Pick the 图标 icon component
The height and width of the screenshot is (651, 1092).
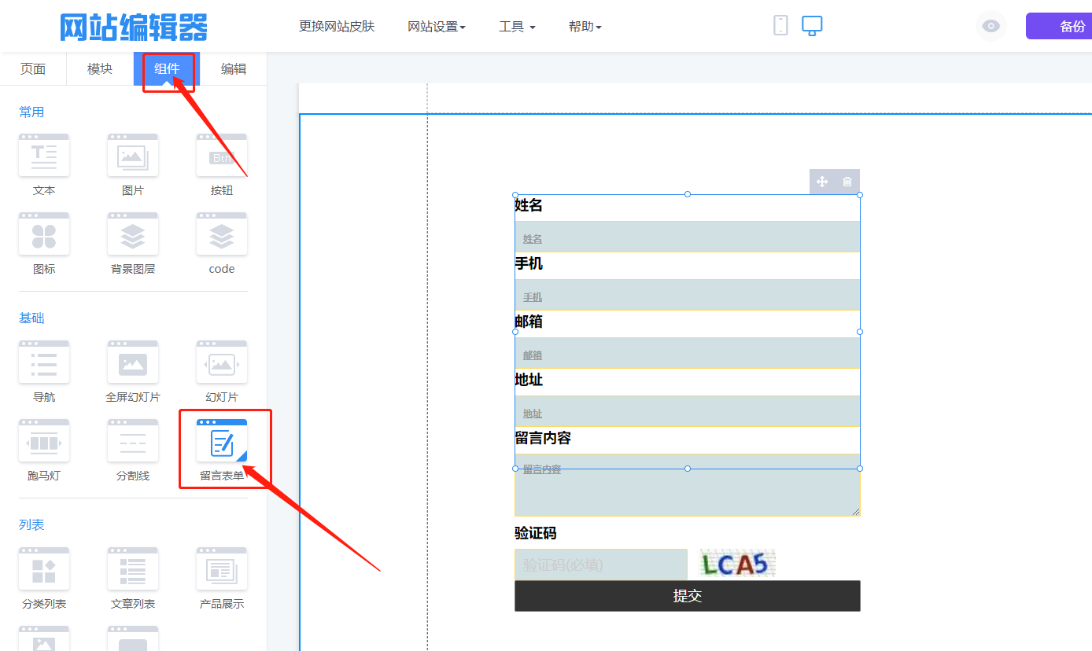pyautogui.click(x=44, y=234)
